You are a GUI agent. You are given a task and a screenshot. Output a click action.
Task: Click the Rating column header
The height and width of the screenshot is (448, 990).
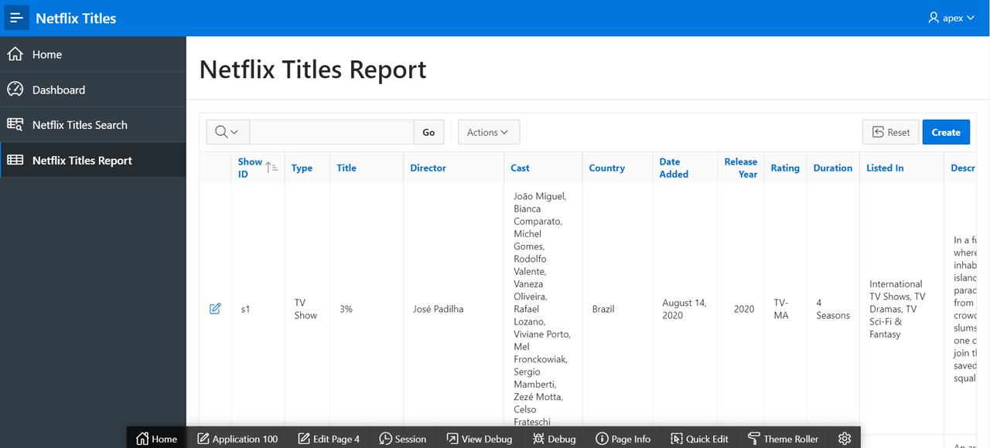pyautogui.click(x=785, y=168)
